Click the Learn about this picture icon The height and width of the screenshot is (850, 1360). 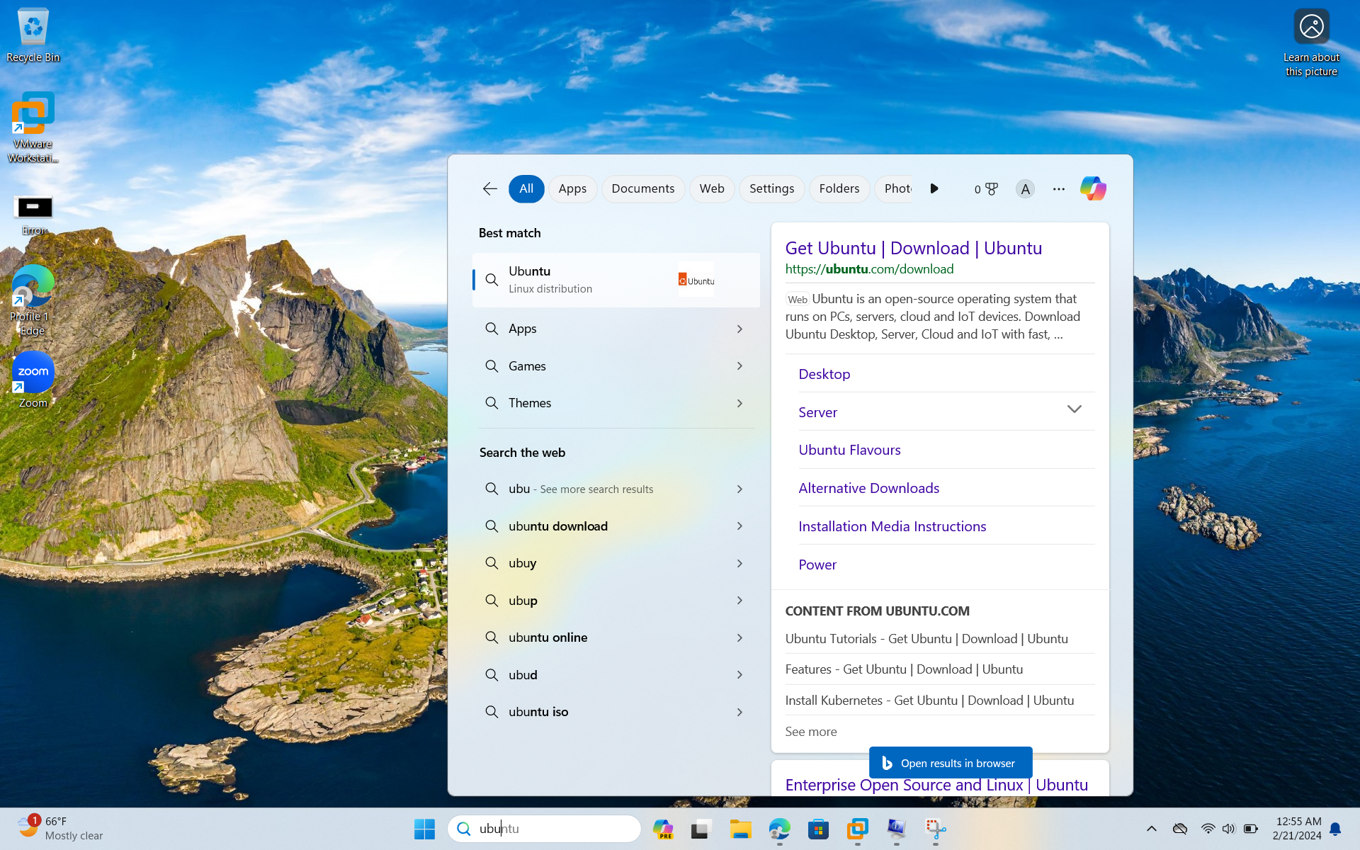coord(1311,42)
